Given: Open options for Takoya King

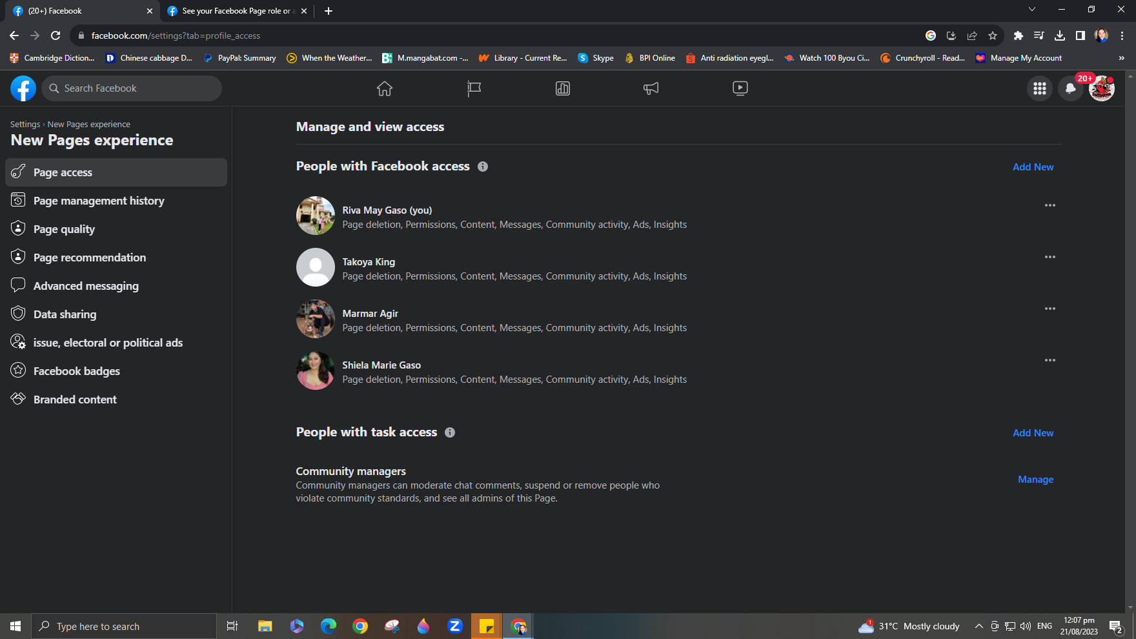Looking at the screenshot, I should click(1050, 257).
